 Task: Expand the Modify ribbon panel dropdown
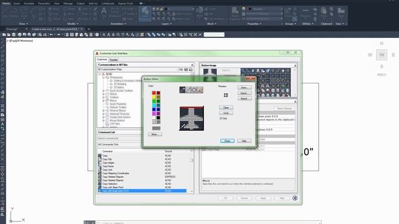(x=73, y=24)
